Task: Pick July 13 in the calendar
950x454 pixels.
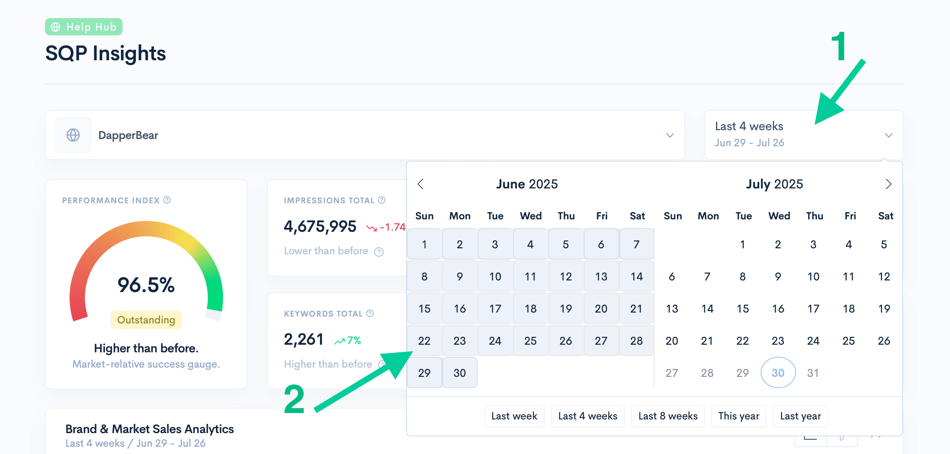Action: [x=672, y=309]
